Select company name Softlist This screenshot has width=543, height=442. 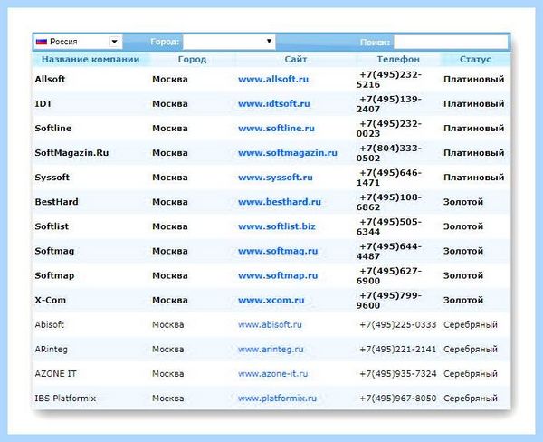52,226
